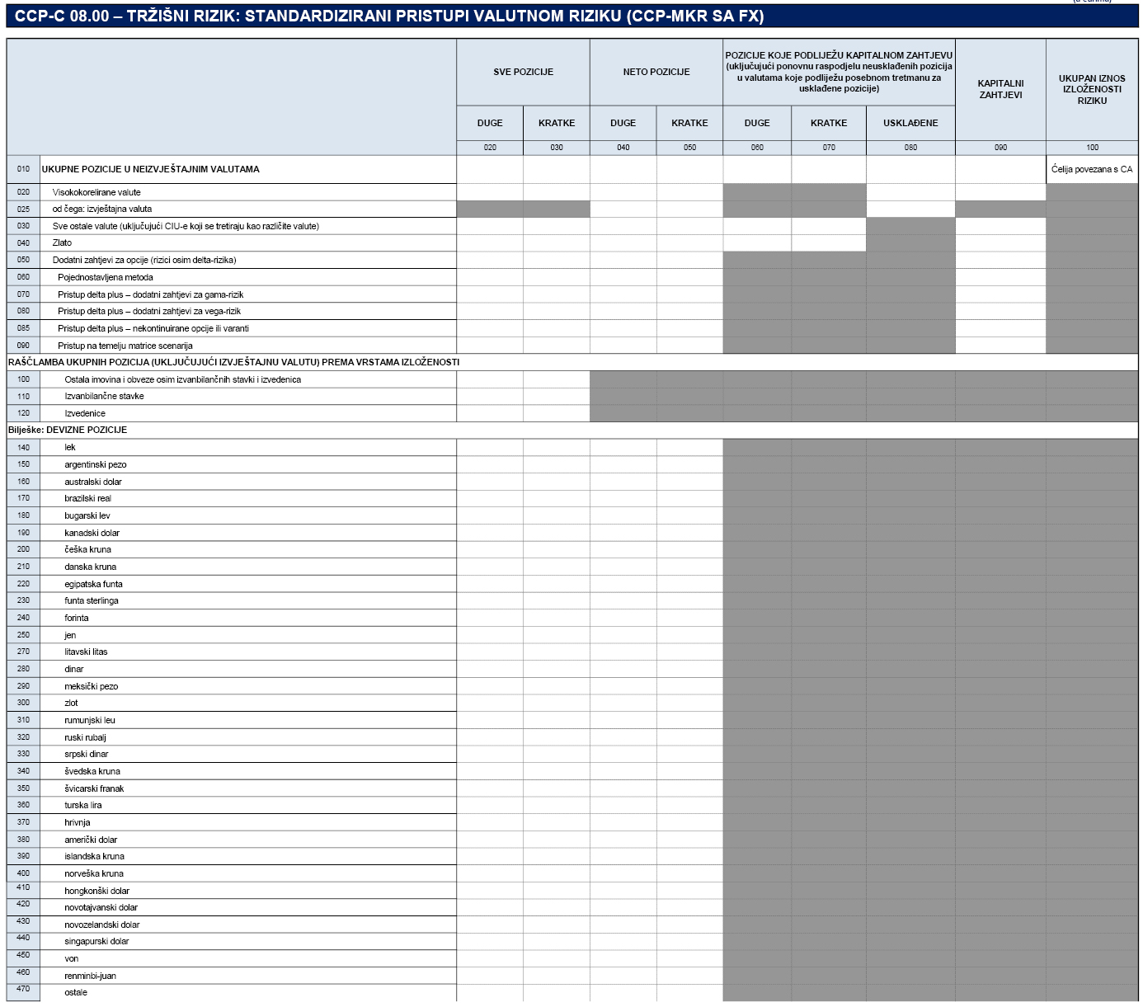Click the USKLAĐENE sub-column header
The image size is (1143, 1007).
click(910, 123)
